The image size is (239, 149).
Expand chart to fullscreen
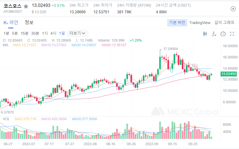232,34
